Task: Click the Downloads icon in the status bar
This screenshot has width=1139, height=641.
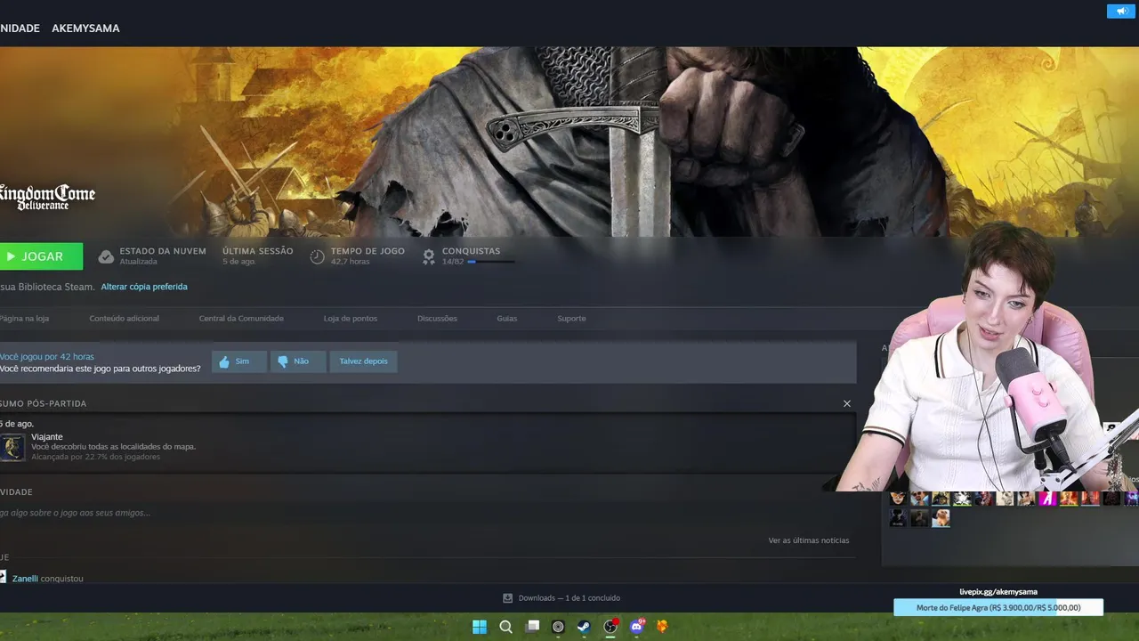Action: coord(507,598)
